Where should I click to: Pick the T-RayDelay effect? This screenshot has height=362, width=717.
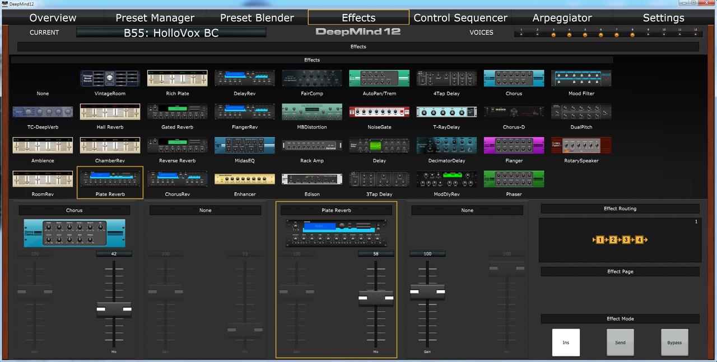coord(446,112)
